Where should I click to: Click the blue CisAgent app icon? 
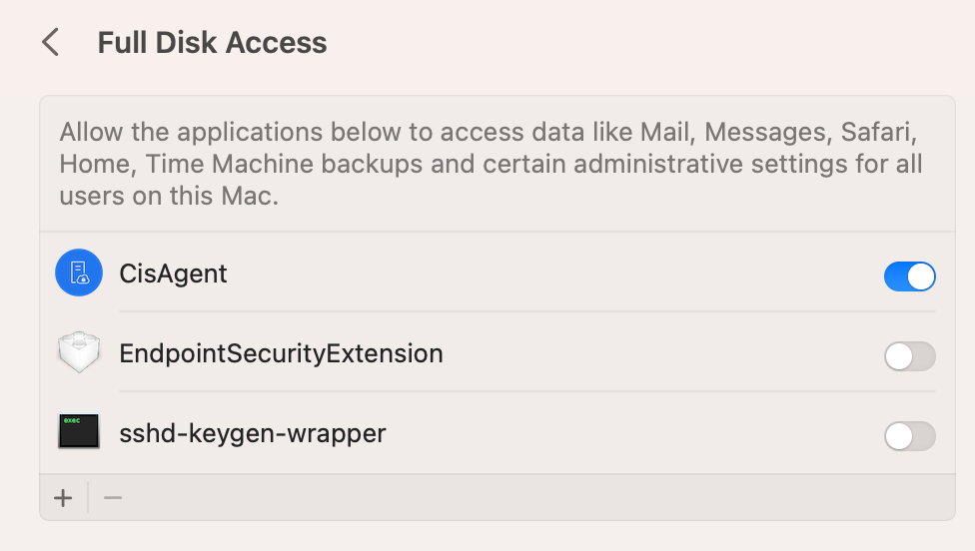tap(79, 274)
